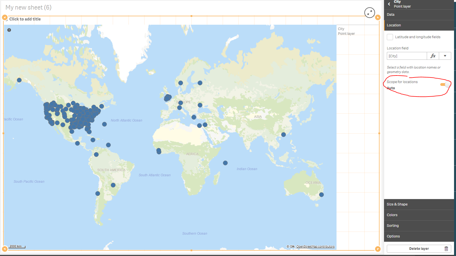456x256 pixels.
Task: Click the Indian Ocean map label
Action: click(247, 169)
